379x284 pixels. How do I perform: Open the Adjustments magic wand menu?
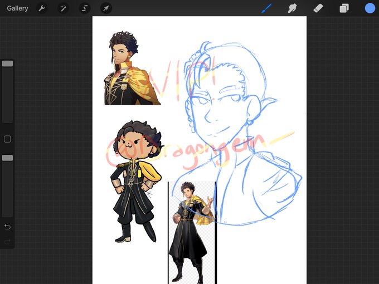click(64, 8)
